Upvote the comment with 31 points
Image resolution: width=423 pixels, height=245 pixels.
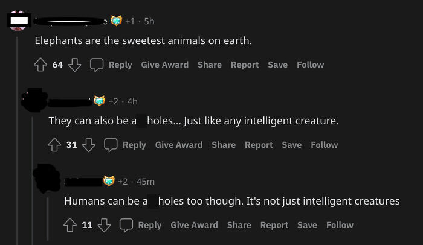pos(55,145)
